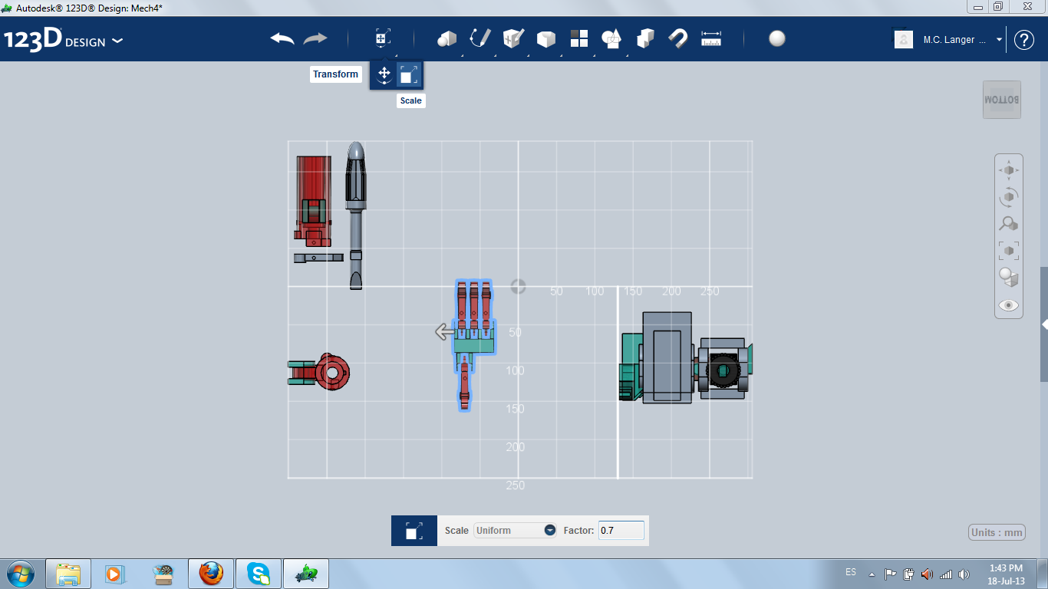Open the Uniform scale type dropdown
This screenshot has height=589, width=1048.
pos(515,530)
